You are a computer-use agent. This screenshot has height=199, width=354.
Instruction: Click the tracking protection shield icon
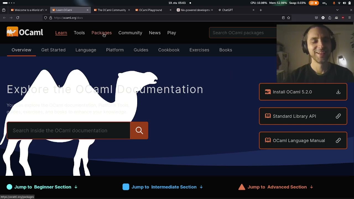click(x=46, y=18)
